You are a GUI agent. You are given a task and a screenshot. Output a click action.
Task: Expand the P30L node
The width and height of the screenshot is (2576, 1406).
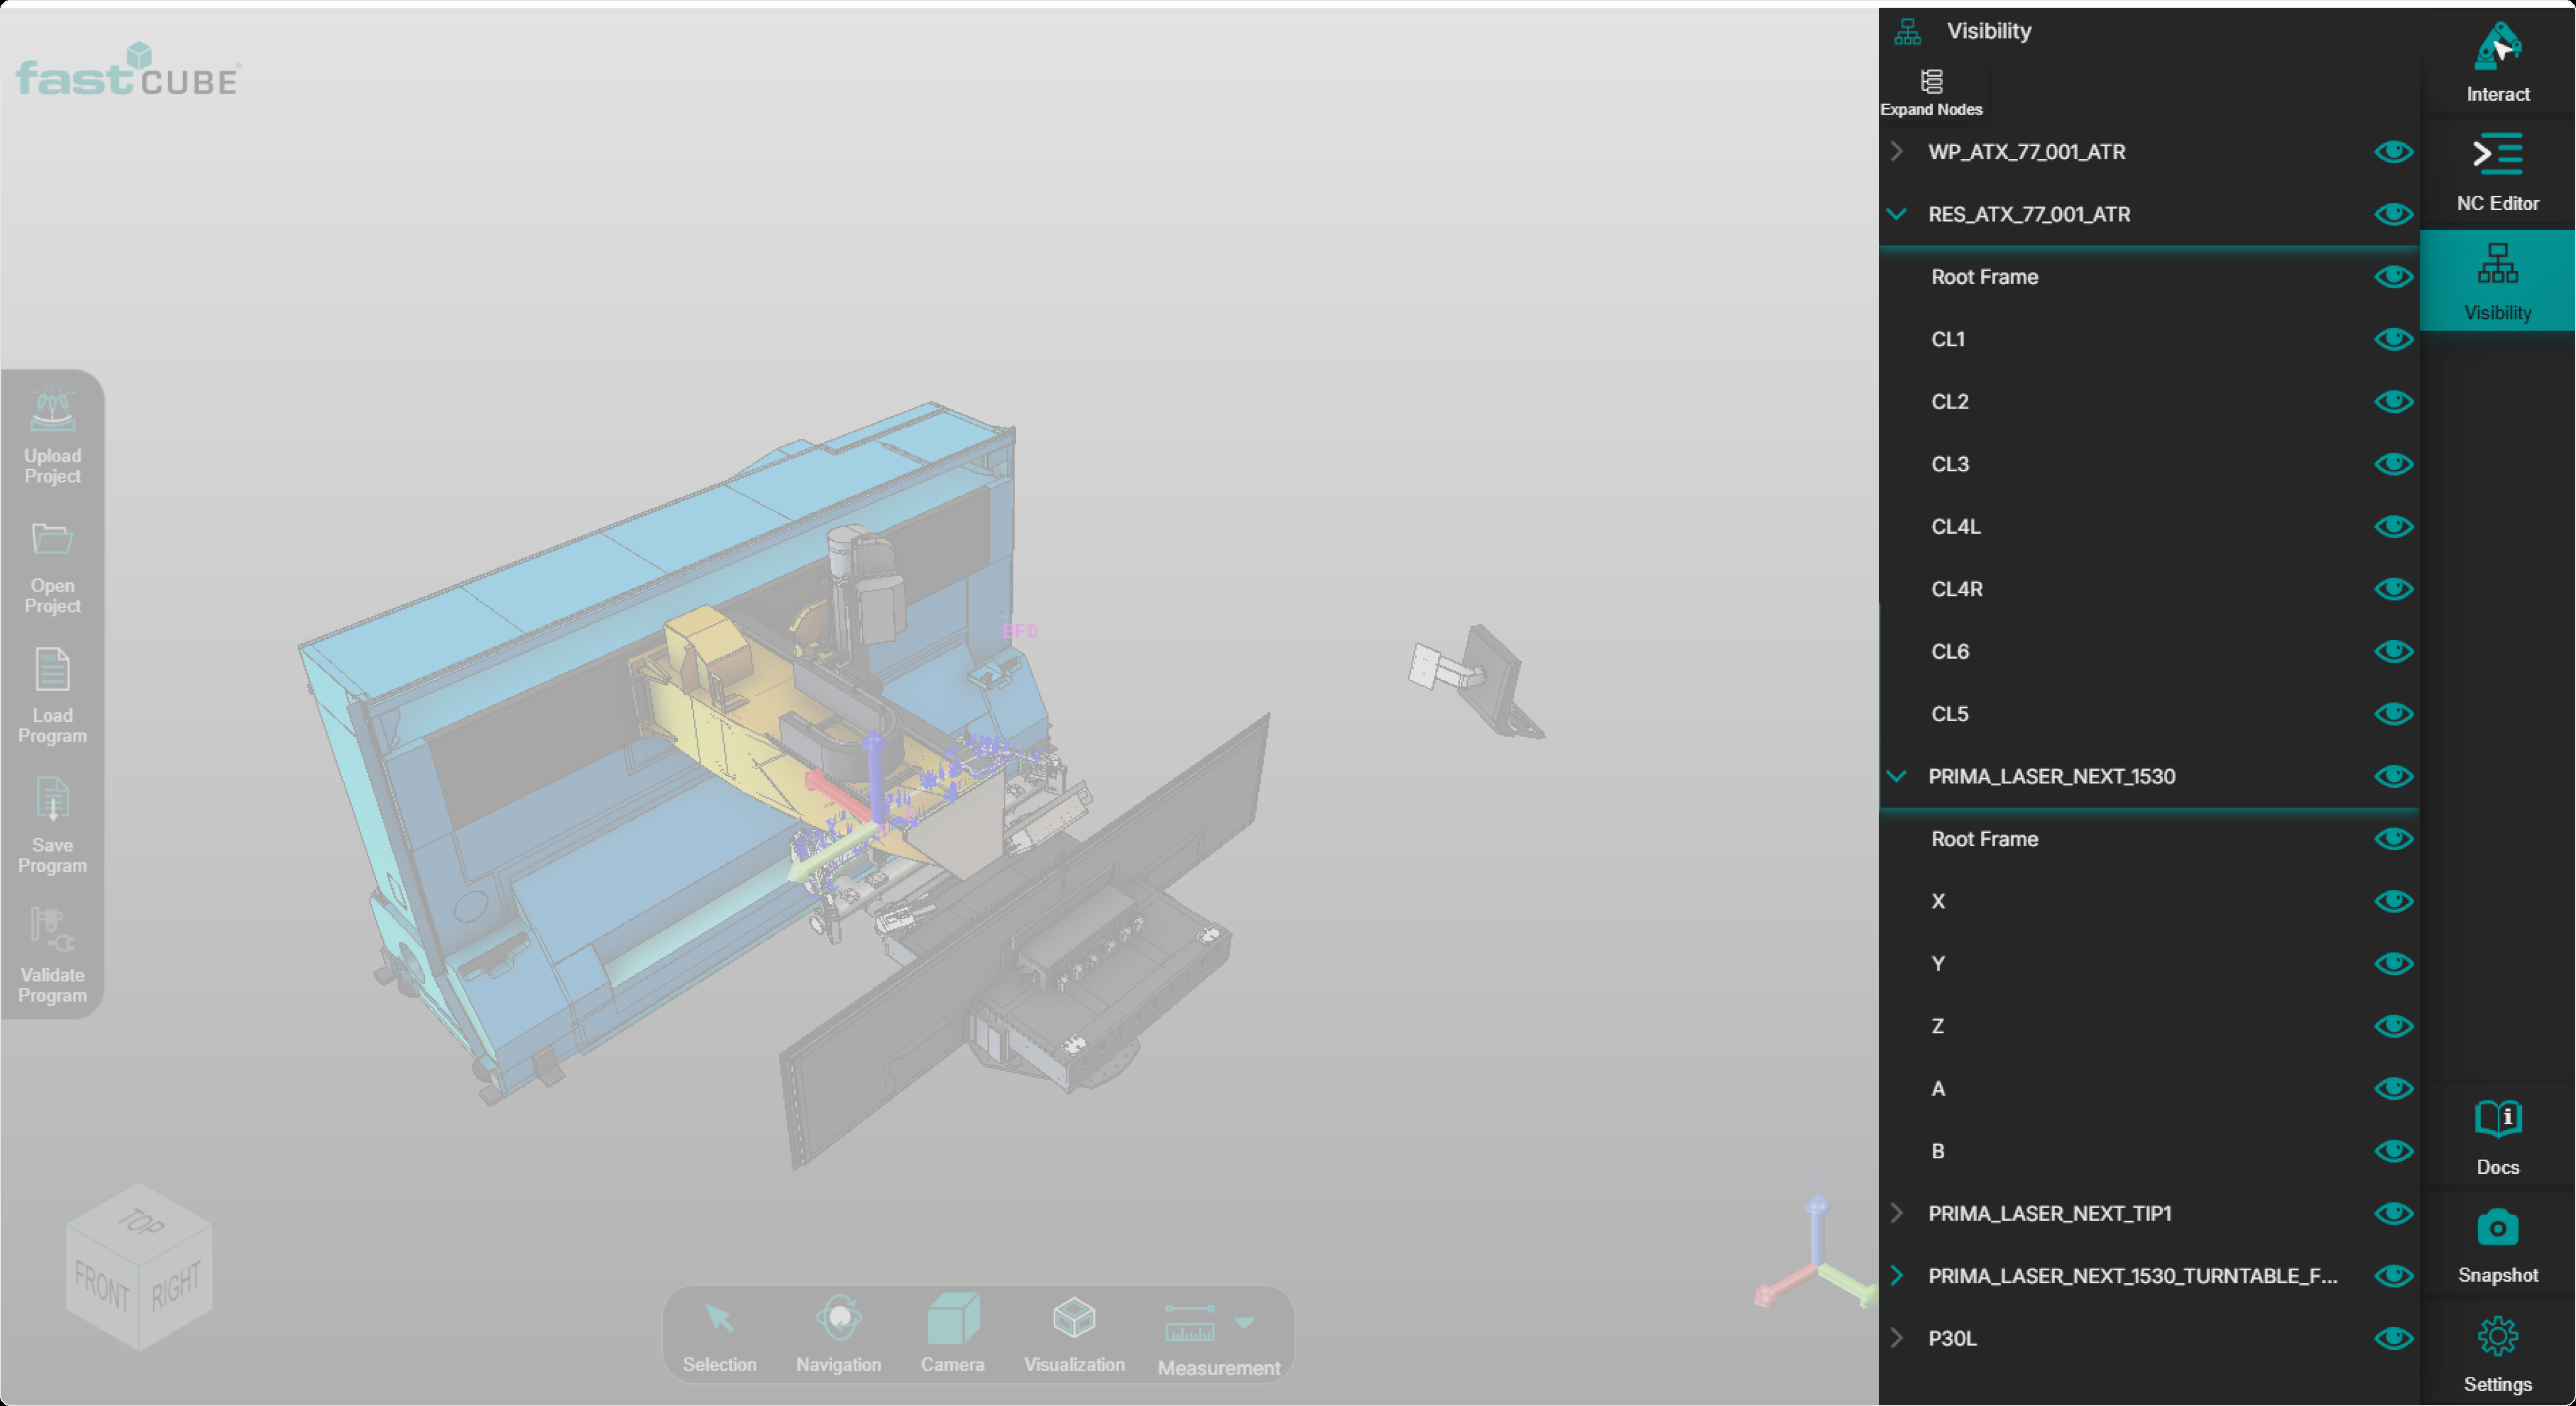point(1896,1338)
